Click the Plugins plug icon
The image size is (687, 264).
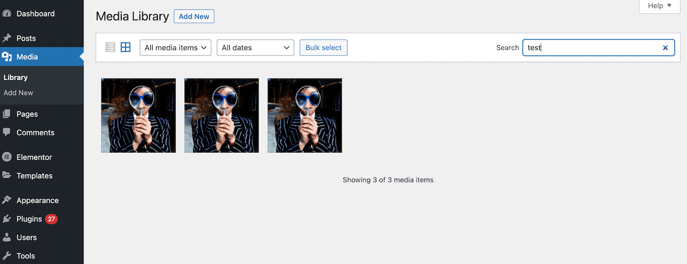[7, 219]
